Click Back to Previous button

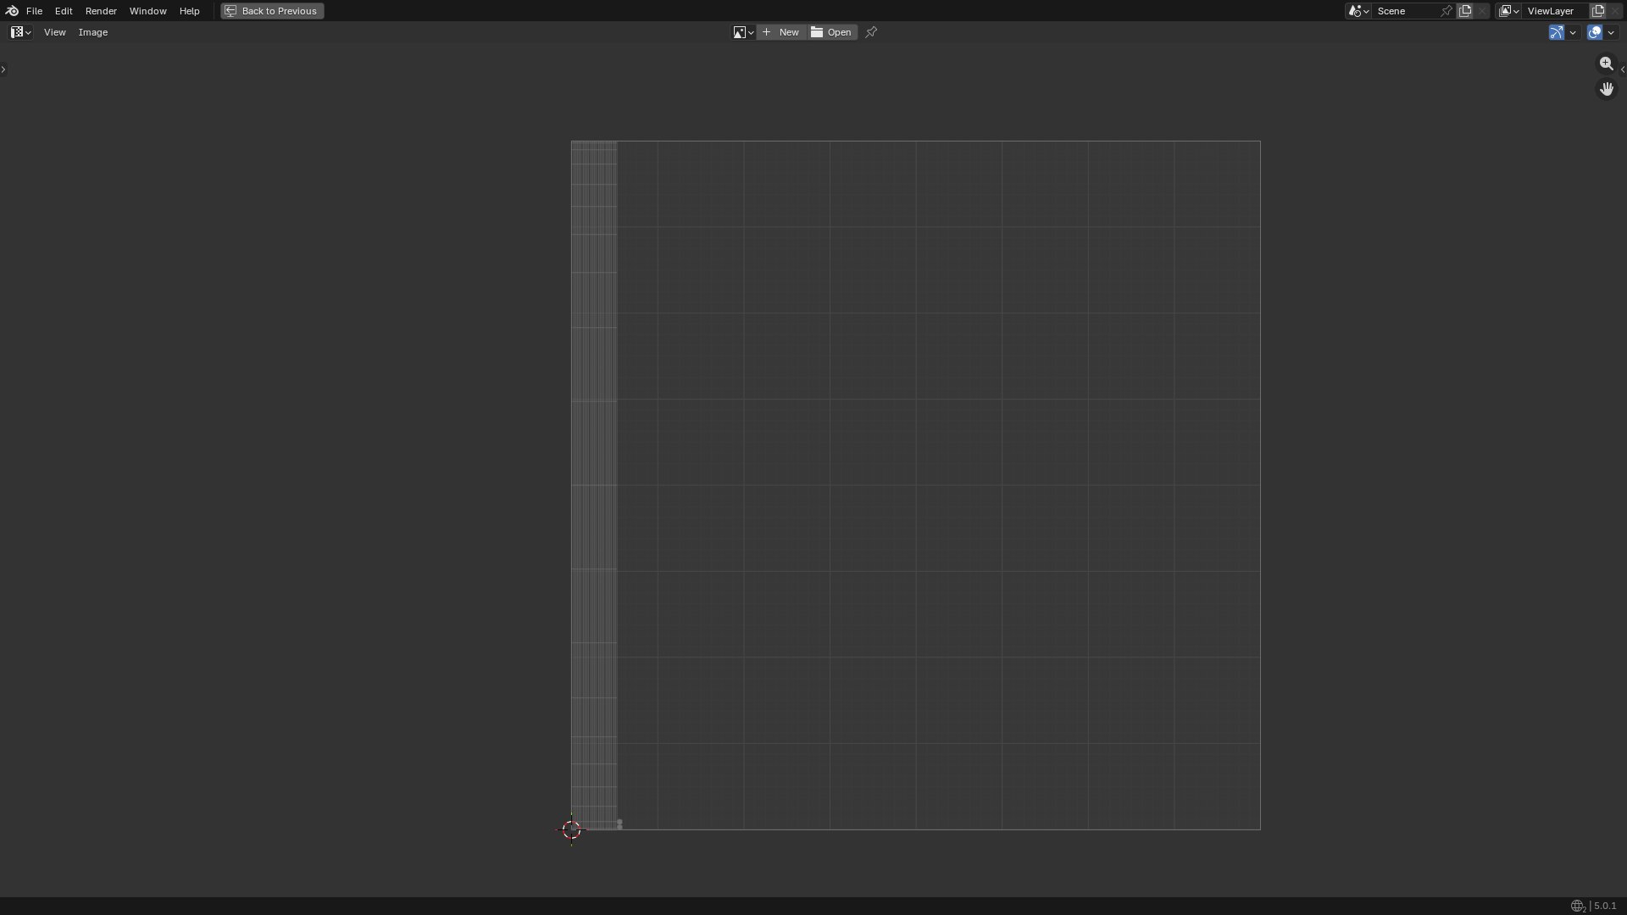[x=272, y=11]
